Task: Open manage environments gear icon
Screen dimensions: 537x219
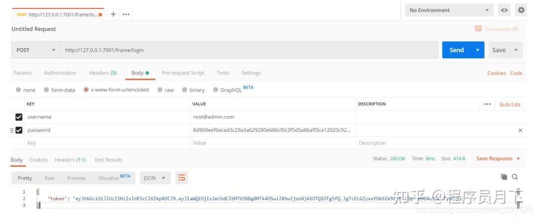Action: coord(521,10)
